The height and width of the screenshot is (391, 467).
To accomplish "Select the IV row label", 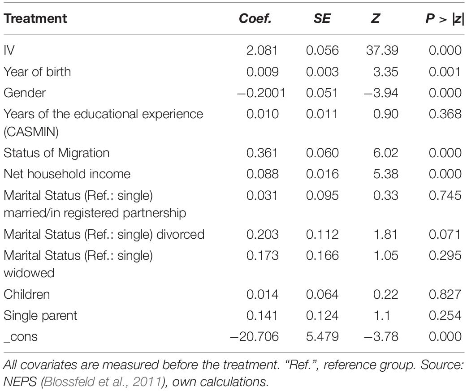I will point(9,50).
